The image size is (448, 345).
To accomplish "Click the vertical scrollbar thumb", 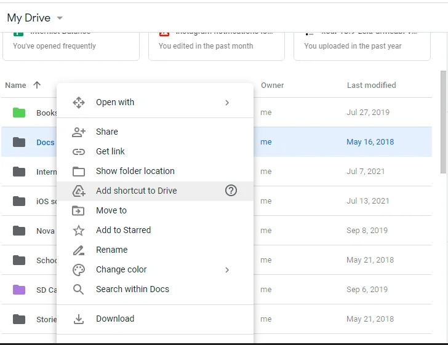I will coord(443,122).
